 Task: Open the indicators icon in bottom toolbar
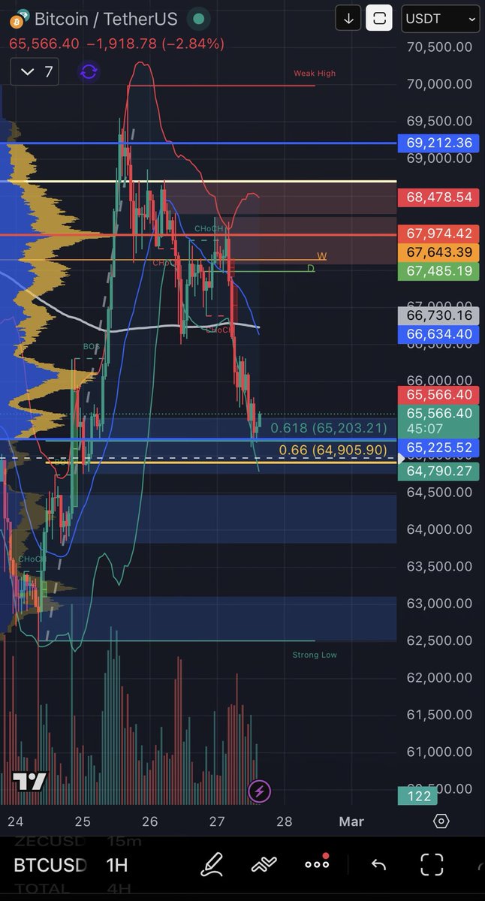coord(264,865)
